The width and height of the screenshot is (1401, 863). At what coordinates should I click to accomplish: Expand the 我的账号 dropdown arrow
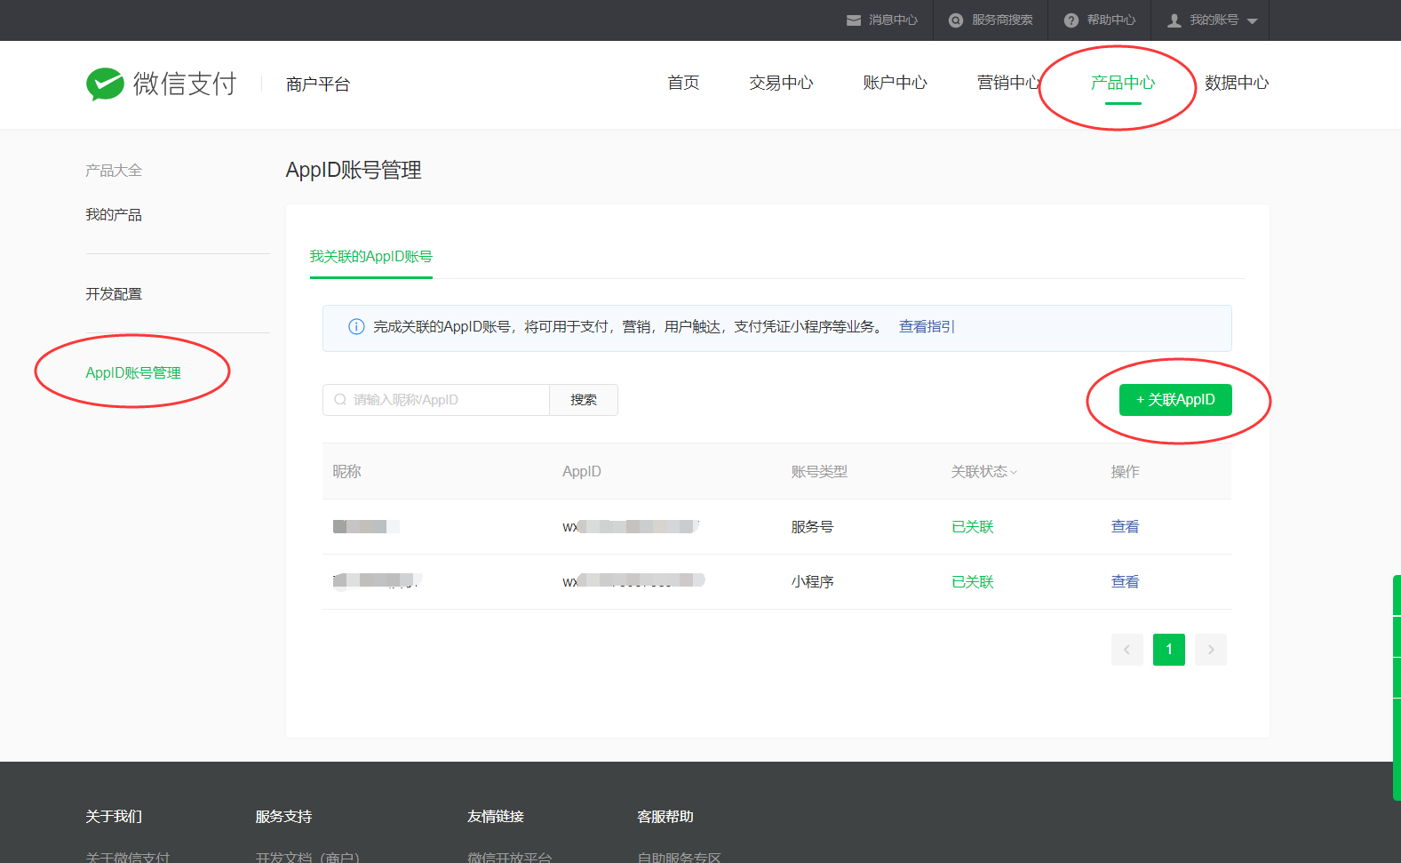(x=1253, y=21)
